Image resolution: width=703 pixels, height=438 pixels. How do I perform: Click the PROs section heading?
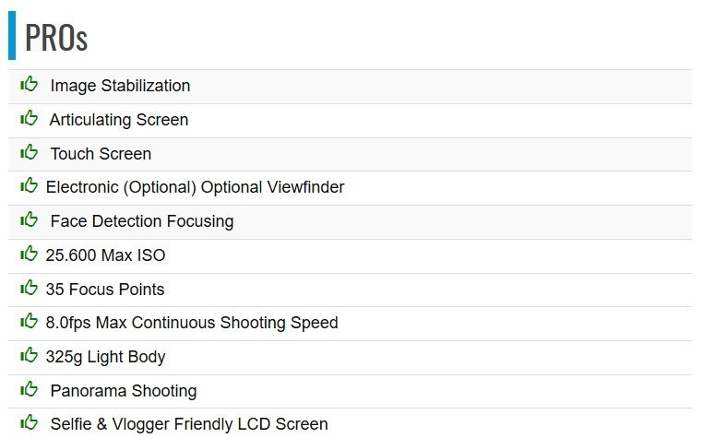point(56,38)
